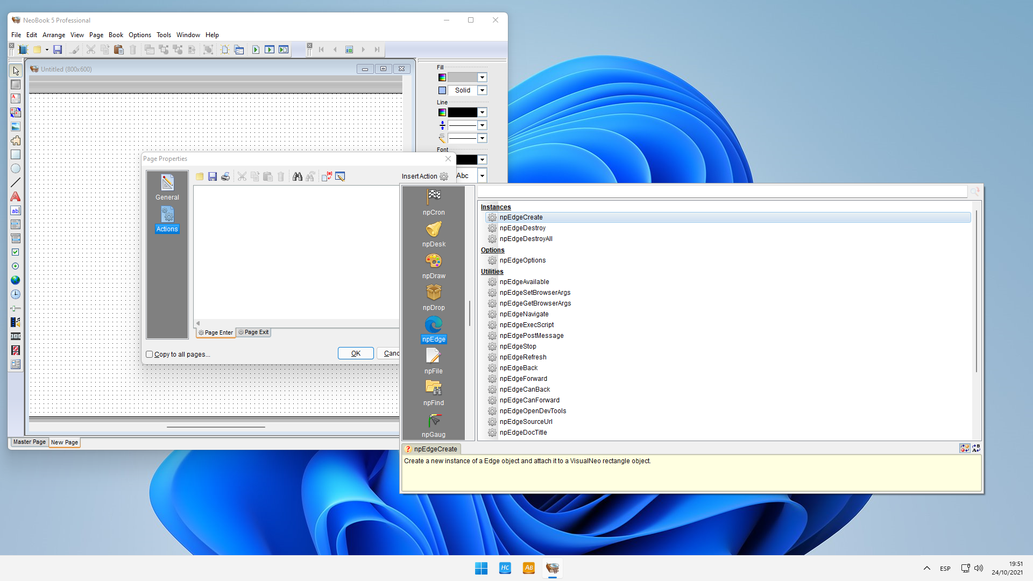Screen dimensions: 1033x581
Task: Select the Track Bar slider tool
Action: (16, 308)
